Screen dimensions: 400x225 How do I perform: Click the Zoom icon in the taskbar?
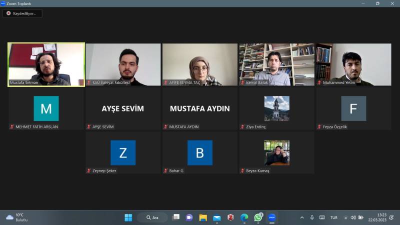(272, 217)
